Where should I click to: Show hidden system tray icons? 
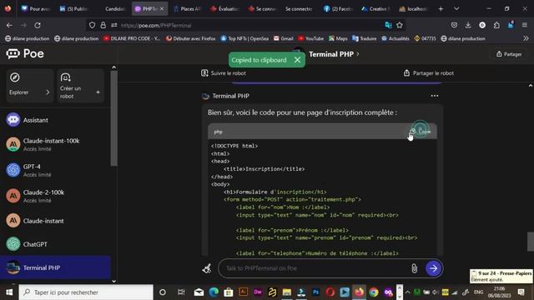pos(407,292)
